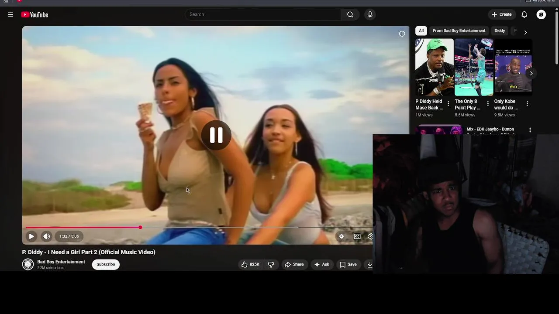Screen dimensions: 559x314
Task: Toggle the autoplay switch in the player
Action: (342, 236)
